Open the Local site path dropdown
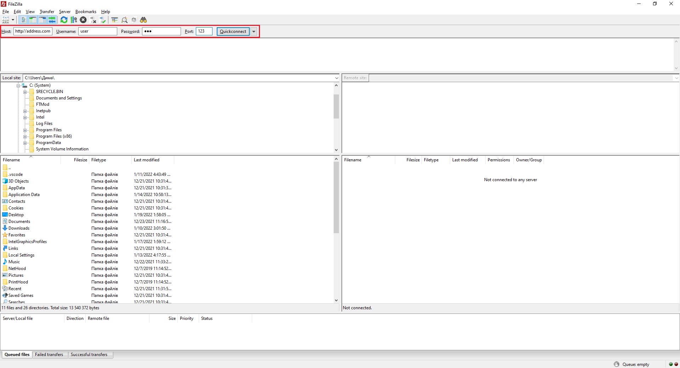Screen dimensions: 680x368 (x=336, y=78)
